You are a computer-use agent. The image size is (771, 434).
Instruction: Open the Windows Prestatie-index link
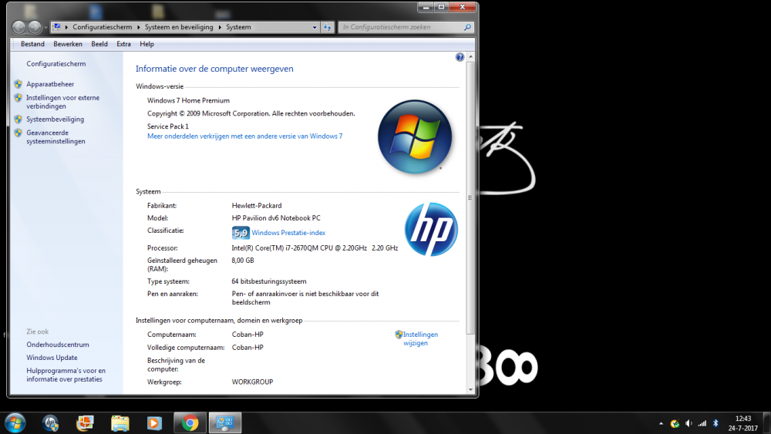pyautogui.click(x=288, y=233)
